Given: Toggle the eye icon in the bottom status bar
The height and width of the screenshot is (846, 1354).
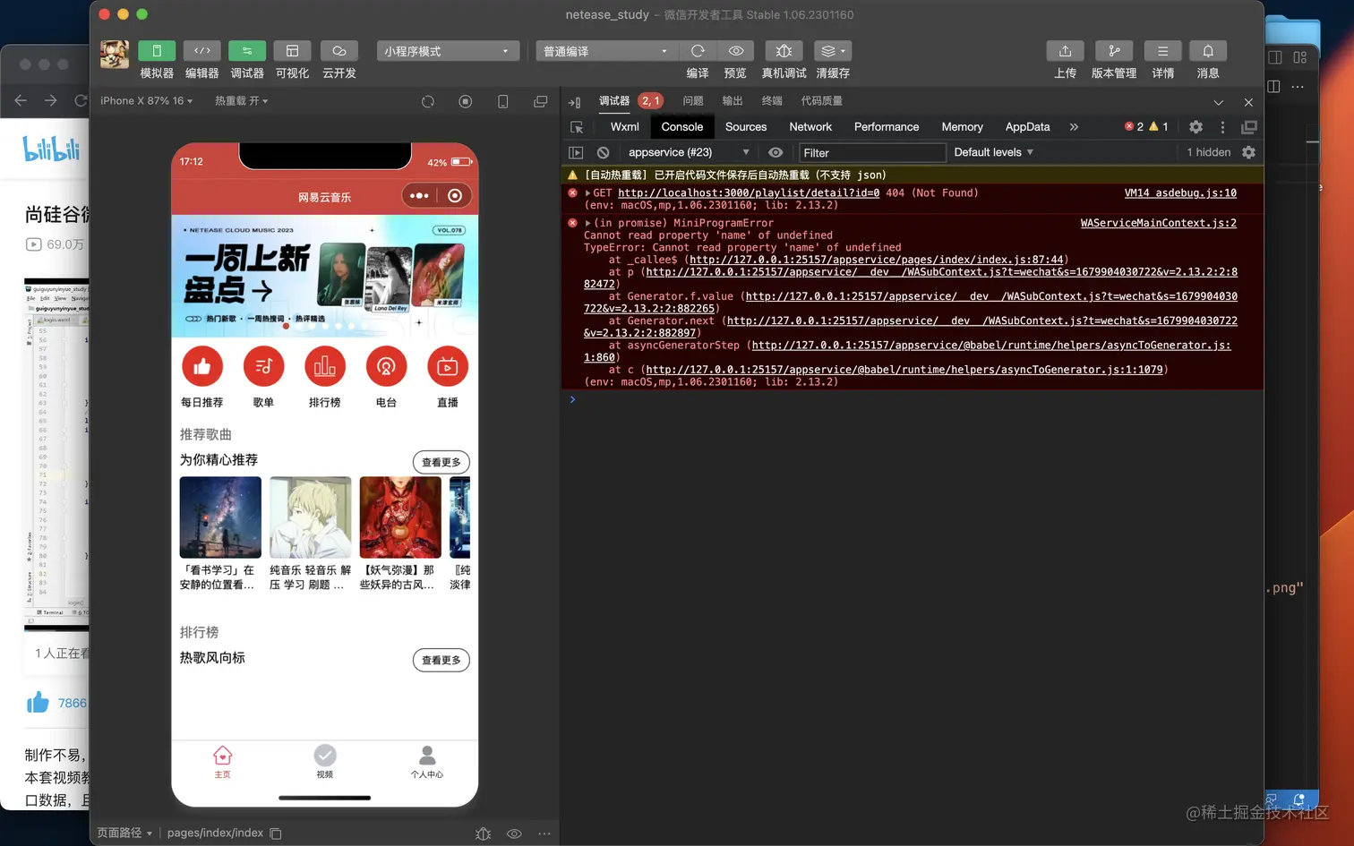Looking at the screenshot, I should tap(514, 833).
